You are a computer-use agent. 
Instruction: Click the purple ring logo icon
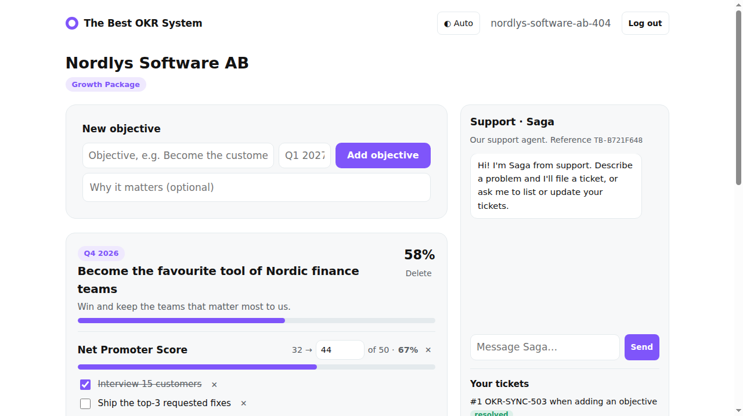coord(72,23)
